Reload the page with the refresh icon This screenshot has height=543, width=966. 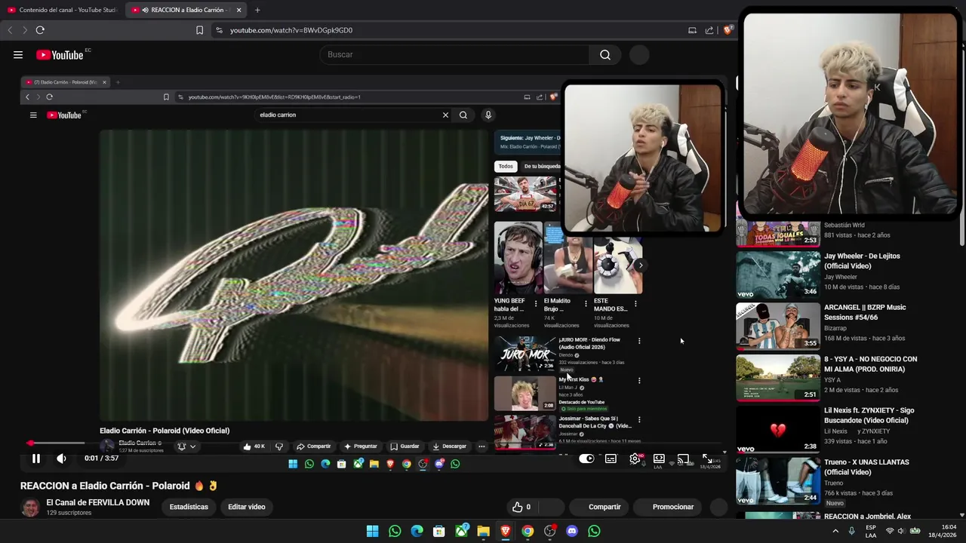click(40, 30)
